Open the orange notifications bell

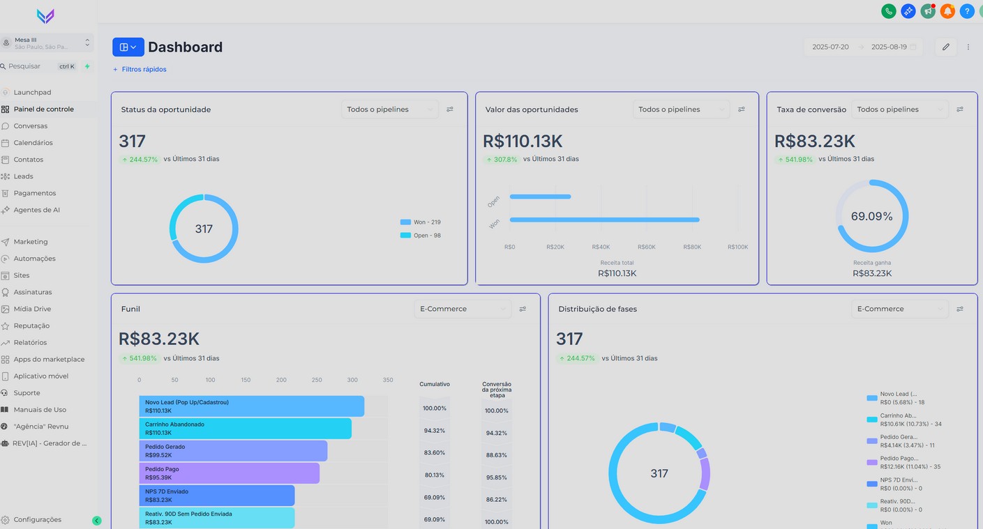tap(947, 11)
